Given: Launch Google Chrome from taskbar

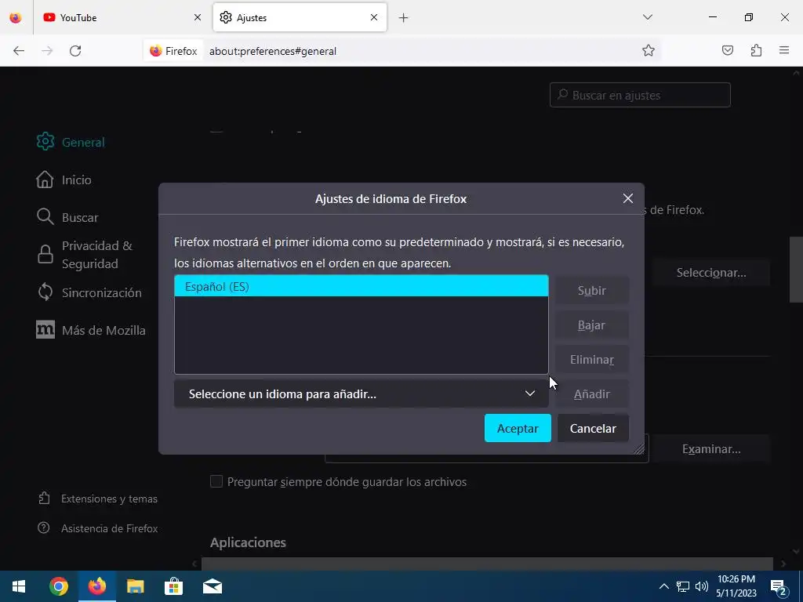Looking at the screenshot, I should pos(58,586).
